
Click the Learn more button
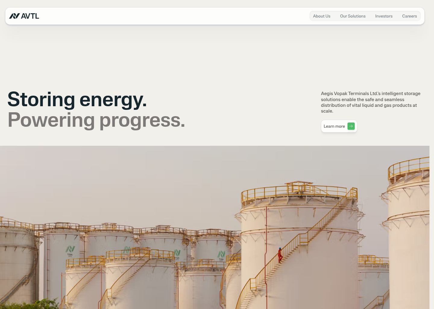[339, 126]
